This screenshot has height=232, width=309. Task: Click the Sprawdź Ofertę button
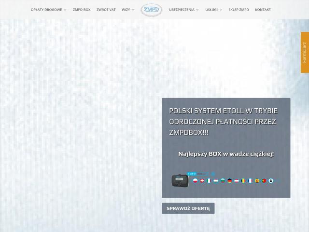pos(188,208)
